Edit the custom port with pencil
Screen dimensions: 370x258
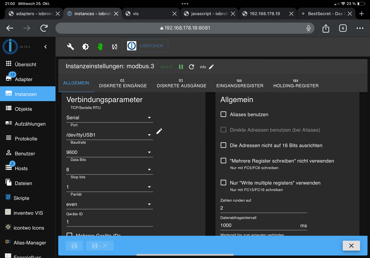[x=159, y=131]
